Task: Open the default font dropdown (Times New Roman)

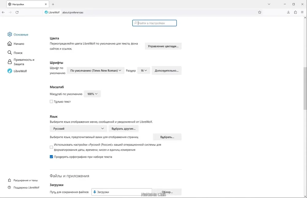Action: pyautogui.click(x=96, y=70)
